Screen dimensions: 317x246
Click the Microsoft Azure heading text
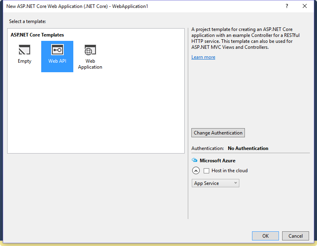click(x=218, y=161)
